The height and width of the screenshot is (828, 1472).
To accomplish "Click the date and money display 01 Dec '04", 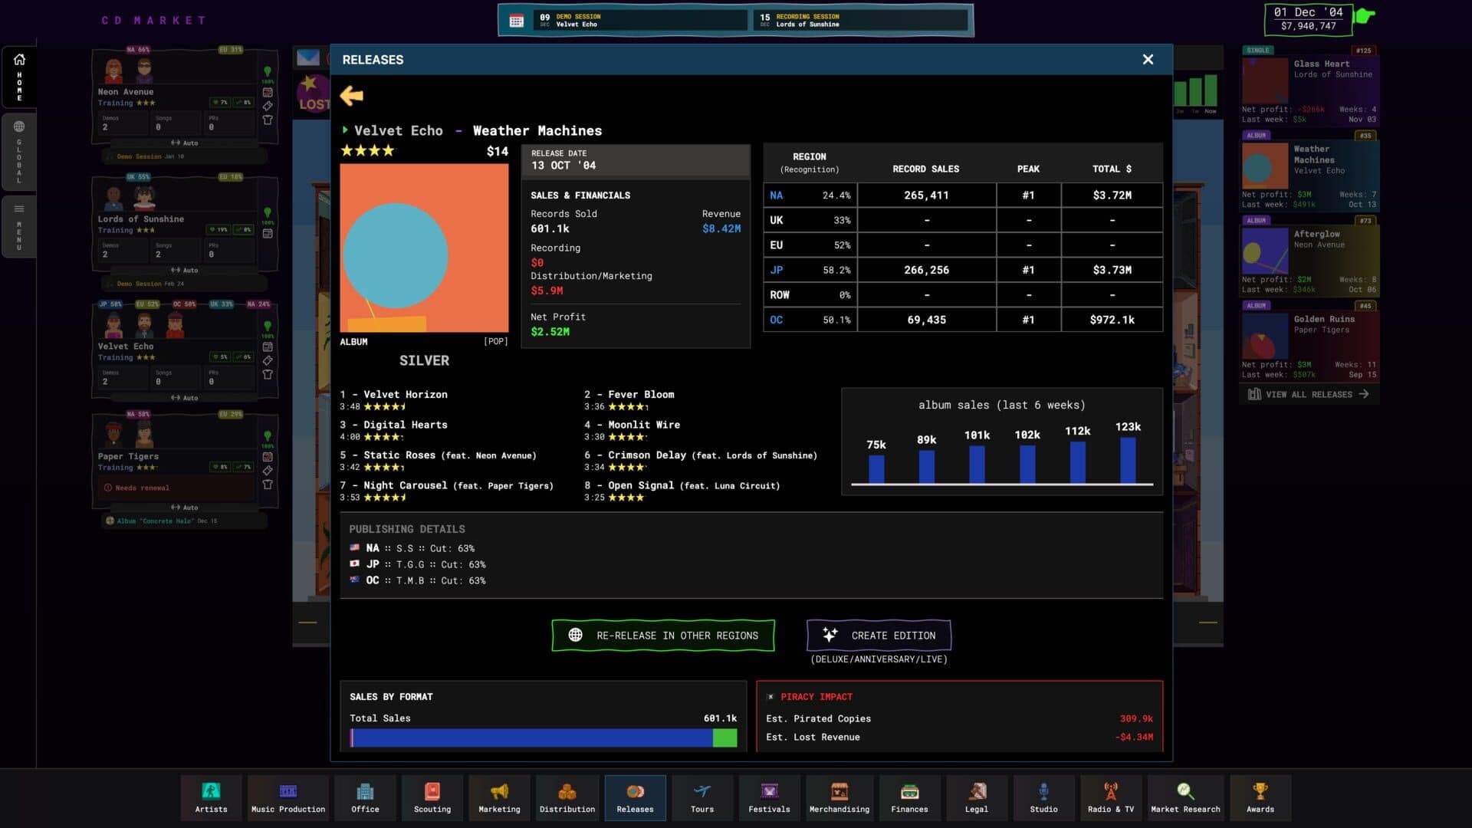I will 1308,20.
